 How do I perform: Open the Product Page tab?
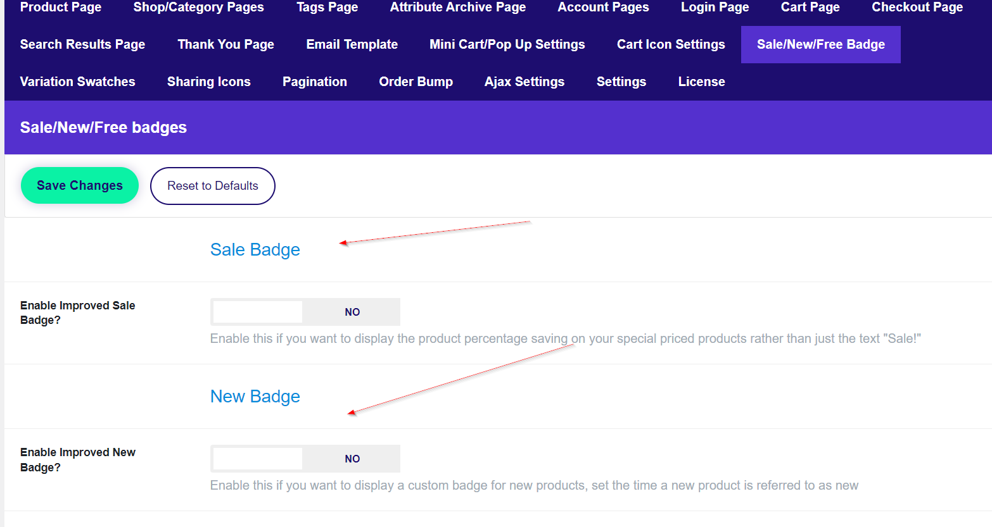[x=61, y=8]
